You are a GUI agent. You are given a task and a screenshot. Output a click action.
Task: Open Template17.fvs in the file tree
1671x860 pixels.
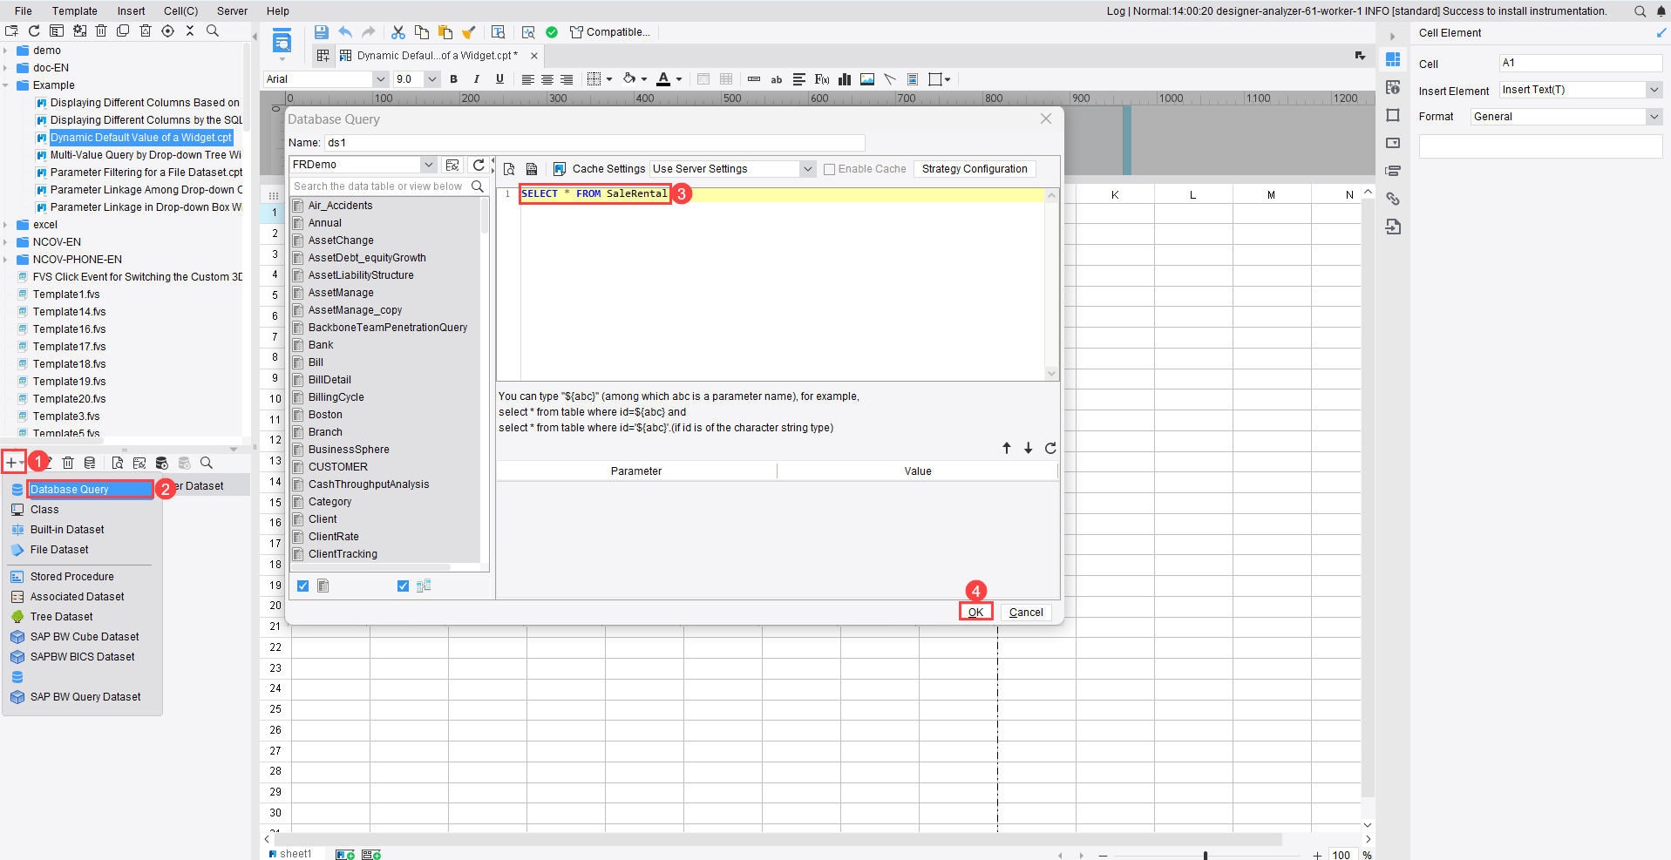click(69, 347)
